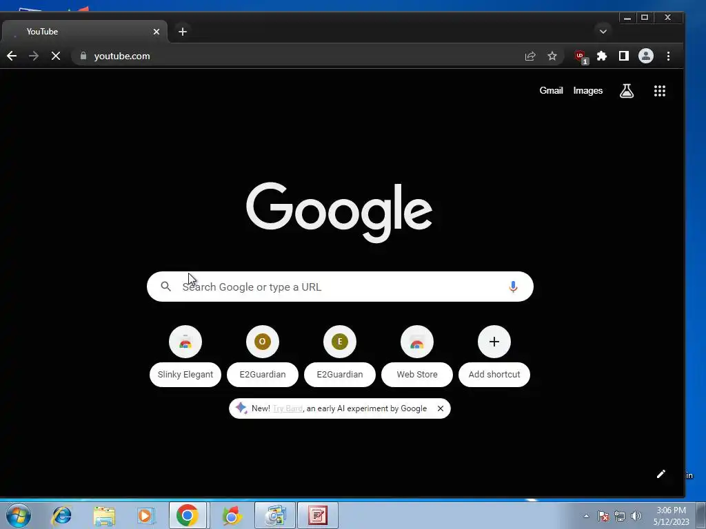Screen dimensions: 706x529
Task: Open the Slinky Elegant shortcut icon
Action: click(x=185, y=342)
